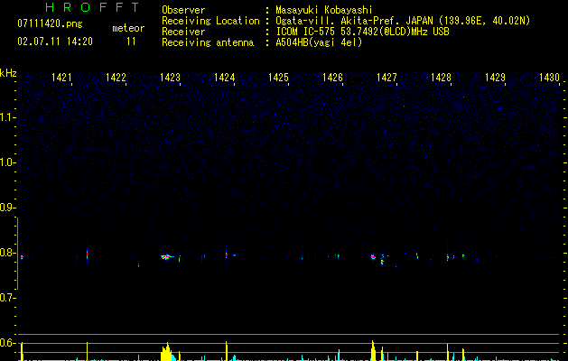Click the yellow power spike at 1424
The image size is (568, 361).
227,351
